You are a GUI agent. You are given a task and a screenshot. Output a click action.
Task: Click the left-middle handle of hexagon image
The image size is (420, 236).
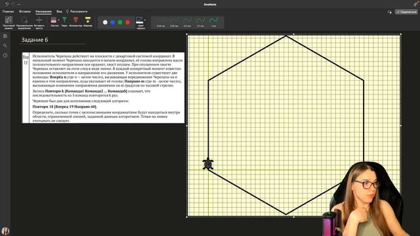pos(186,125)
